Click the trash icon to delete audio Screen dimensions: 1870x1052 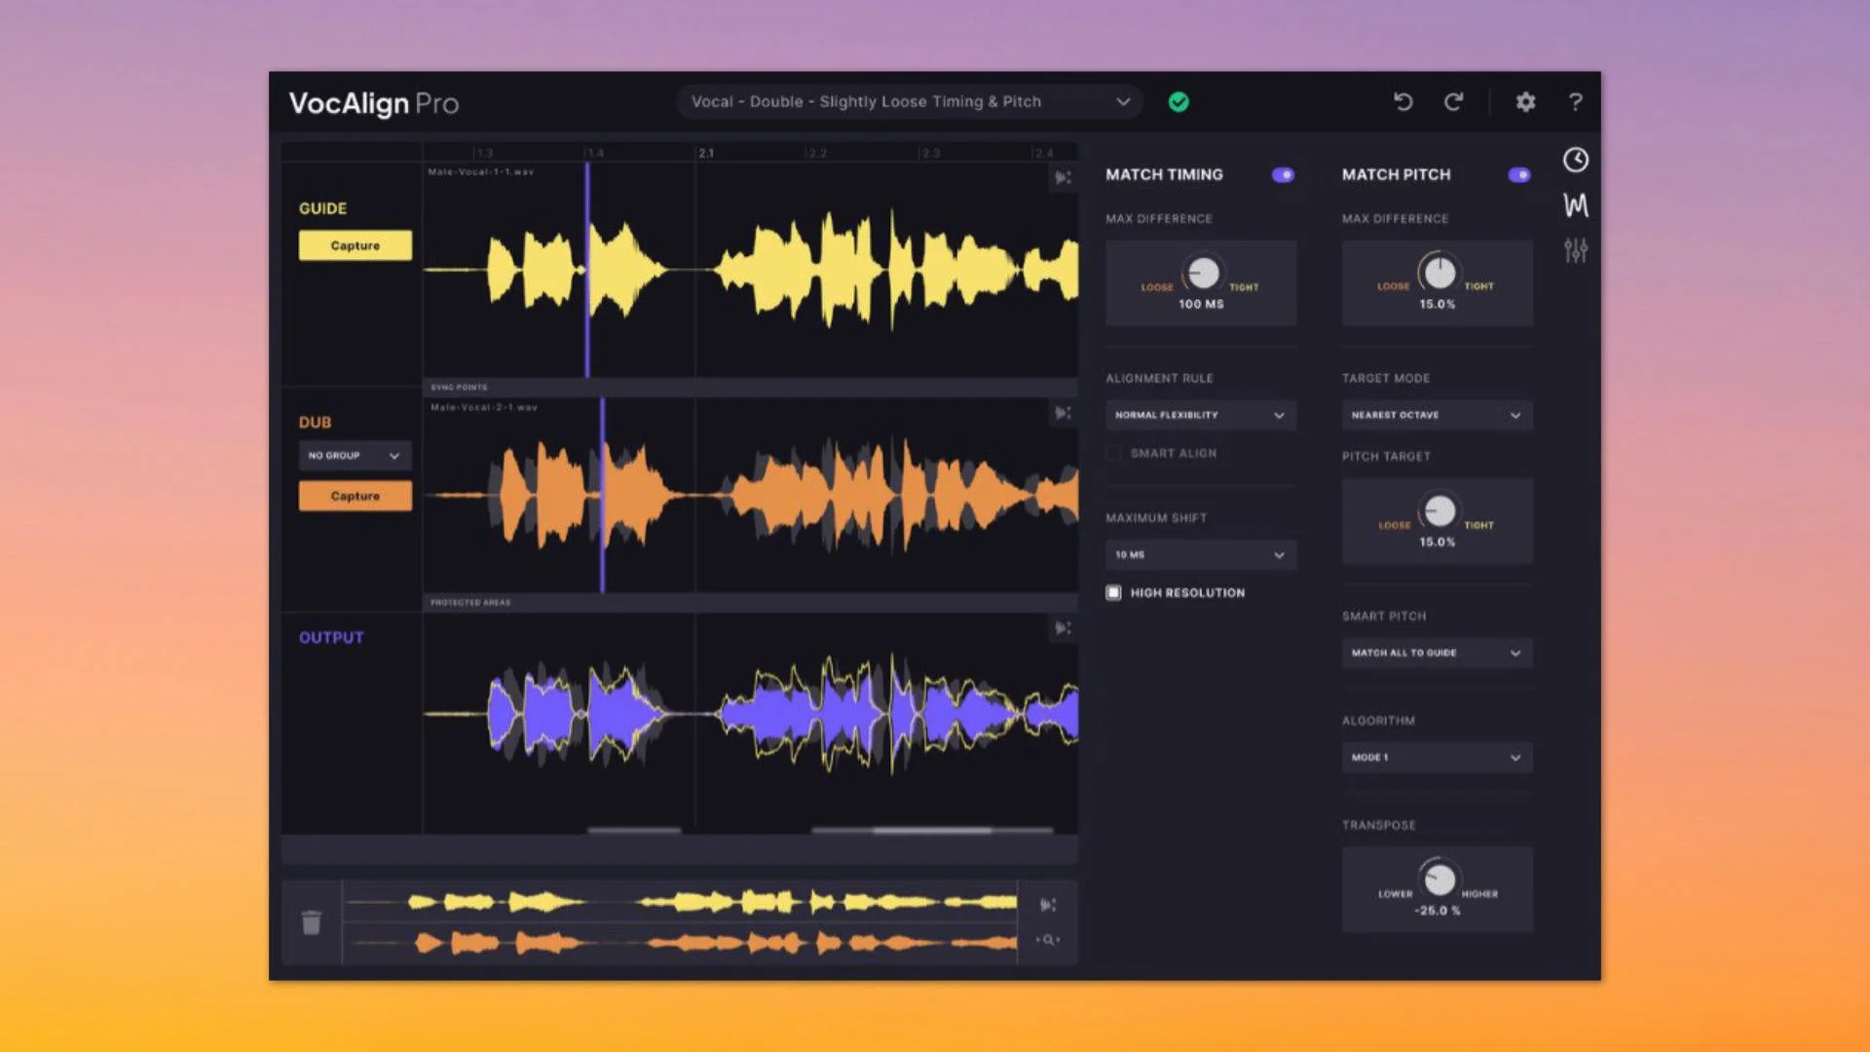click(x=311, y=922)
